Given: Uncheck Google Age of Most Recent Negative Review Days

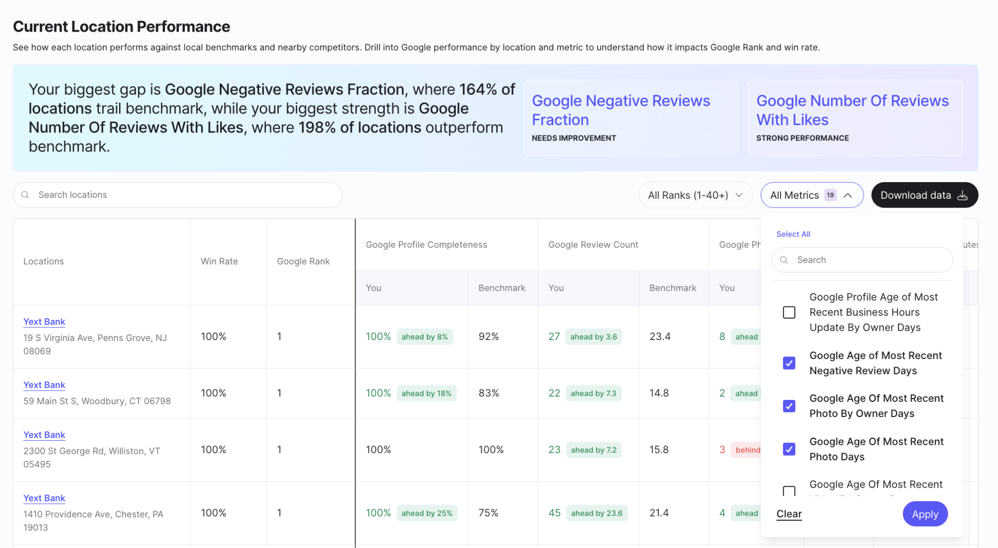Looking at the screenshot, I should coord(789,363).
